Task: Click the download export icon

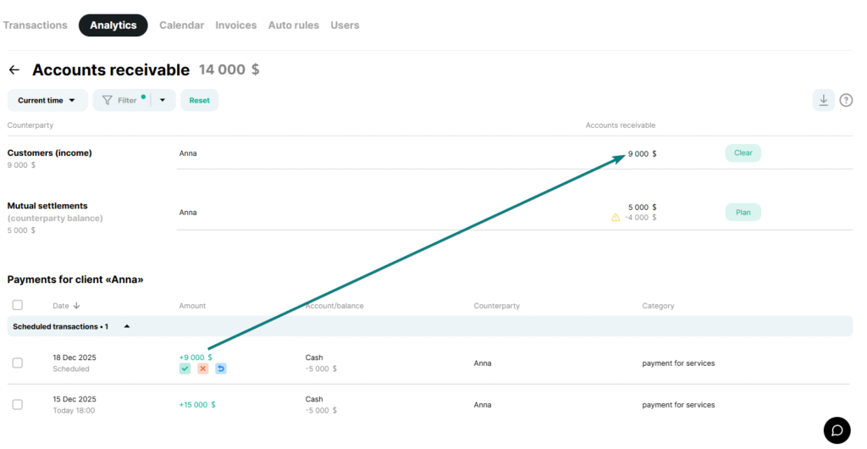Action: click(x=823, y=100)
